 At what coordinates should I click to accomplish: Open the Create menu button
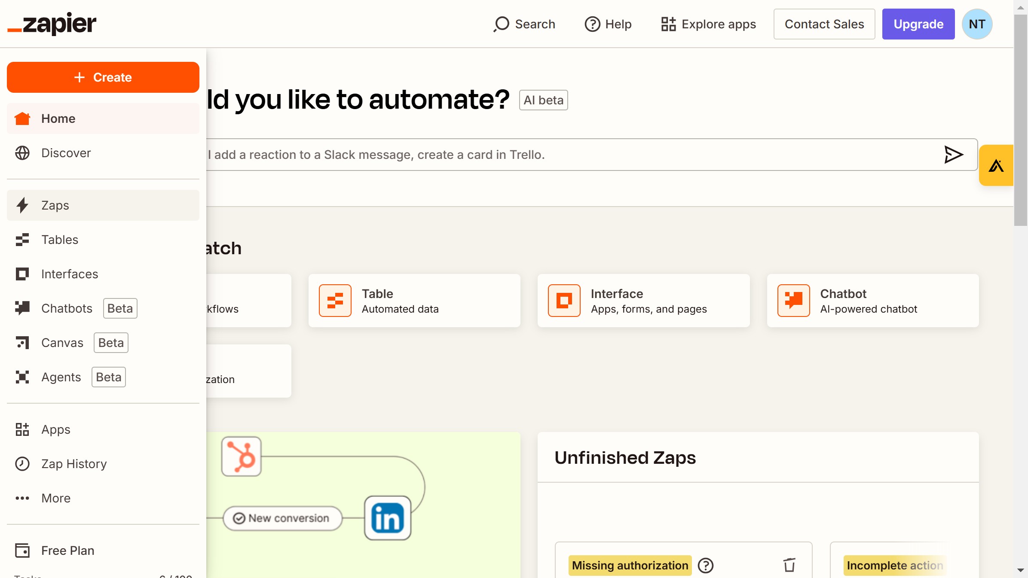tap(103, 77)
